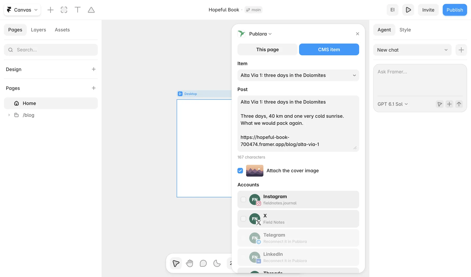Check the Instagram account checkbox

point(243,200)
